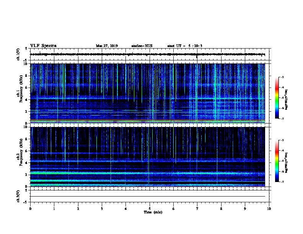The height and width of the screenshot is (234, 303).
Task: Click the ch.3 flat voltage trace panel
Action: point(150,196)
